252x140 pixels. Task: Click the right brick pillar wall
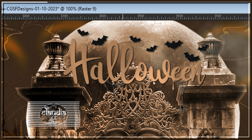[x=212, y=116]
